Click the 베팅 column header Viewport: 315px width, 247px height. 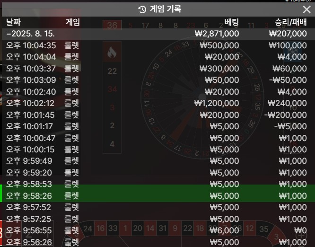tap(232, 22)
